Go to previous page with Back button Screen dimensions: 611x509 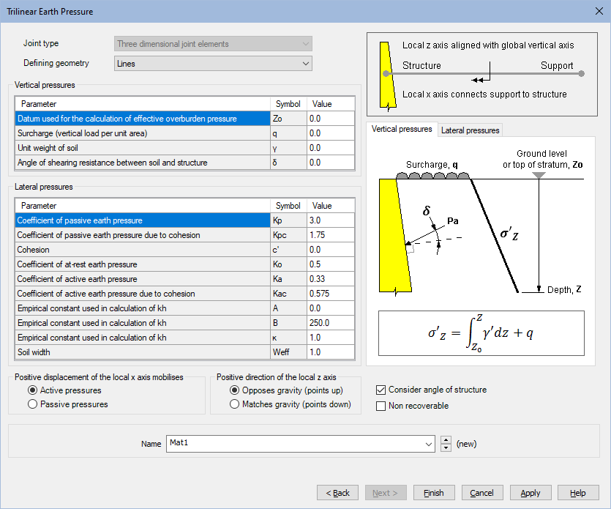pos(337,493)
